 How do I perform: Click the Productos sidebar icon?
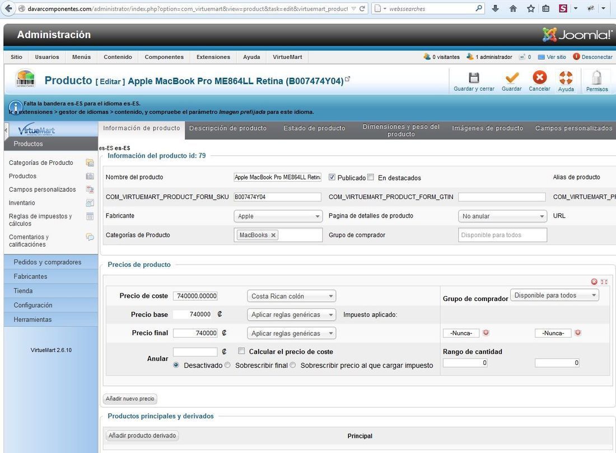(x=90, y=176)
